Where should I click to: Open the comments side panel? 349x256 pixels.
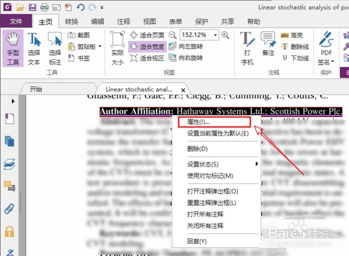click(10, 186)
